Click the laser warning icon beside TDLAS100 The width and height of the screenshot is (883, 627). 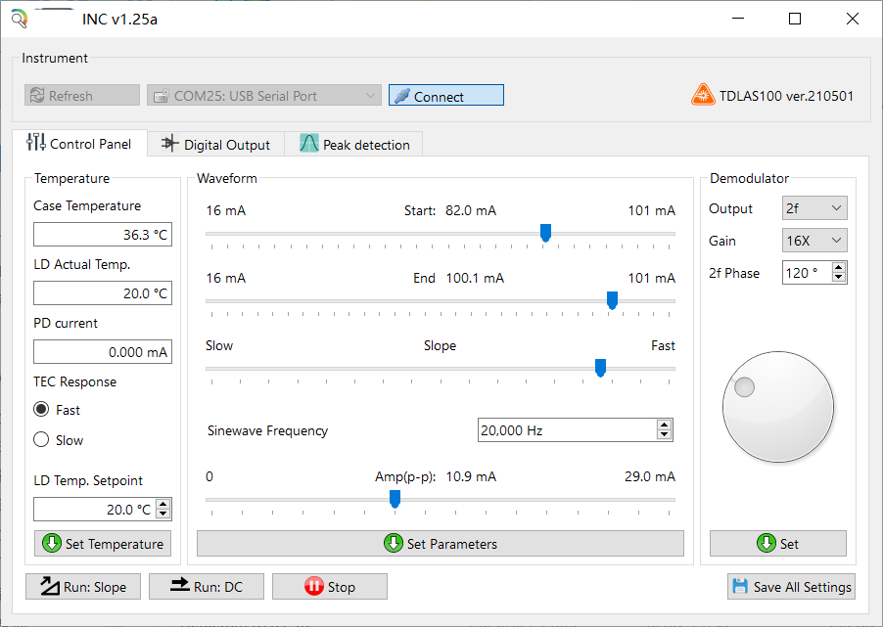pyautogui.click(x=703, y=96)
